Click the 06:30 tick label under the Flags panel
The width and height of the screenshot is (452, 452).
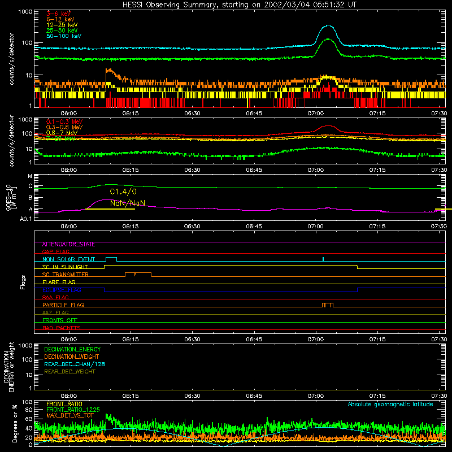pos(192,340)
